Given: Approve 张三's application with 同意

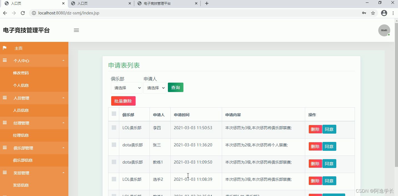Looking at the screenshot, I should pyautogui.click(x=329, y=146).
